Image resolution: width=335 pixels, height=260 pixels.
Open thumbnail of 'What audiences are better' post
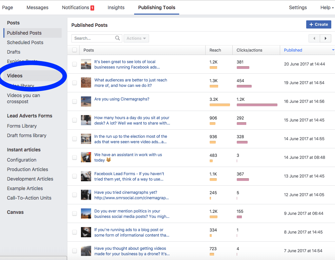(x=86, y=83)
